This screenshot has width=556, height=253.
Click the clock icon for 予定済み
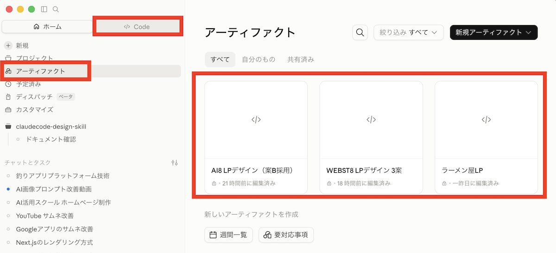click(x=8, y=84)
